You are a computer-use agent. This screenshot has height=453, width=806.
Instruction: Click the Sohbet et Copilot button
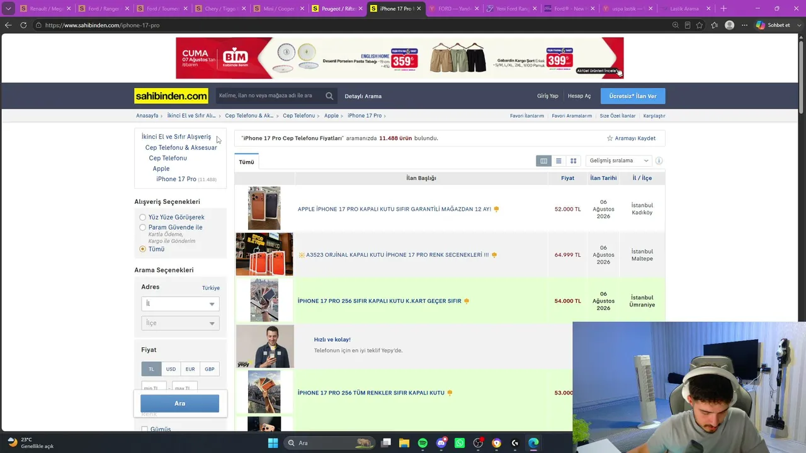[x=773, y=25]
